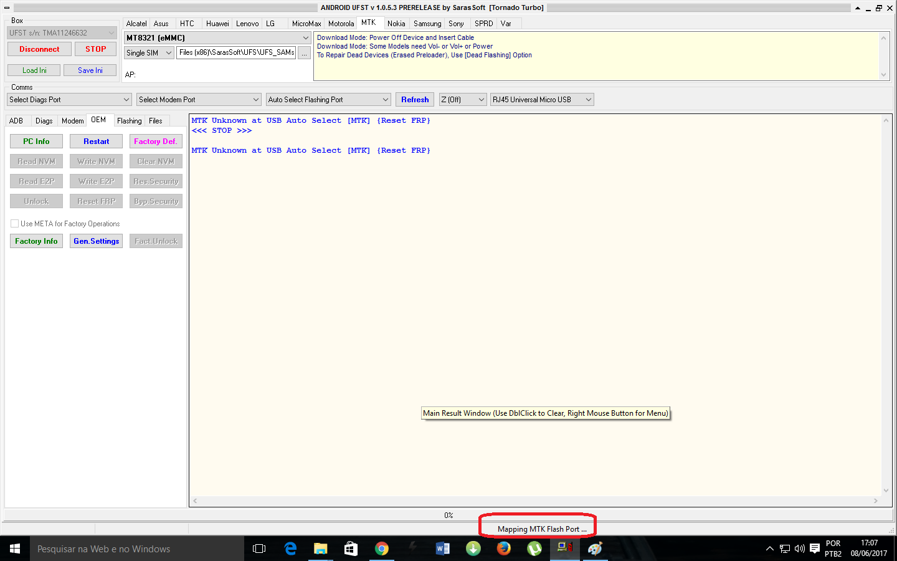Select the Nokia brand tab

pyautogui.click(x=396, y=24)
